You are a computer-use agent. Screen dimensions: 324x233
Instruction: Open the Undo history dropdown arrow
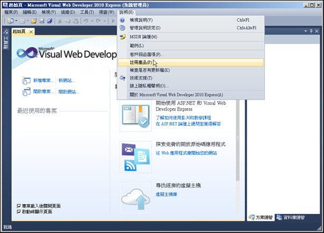[x=92, y=21]
